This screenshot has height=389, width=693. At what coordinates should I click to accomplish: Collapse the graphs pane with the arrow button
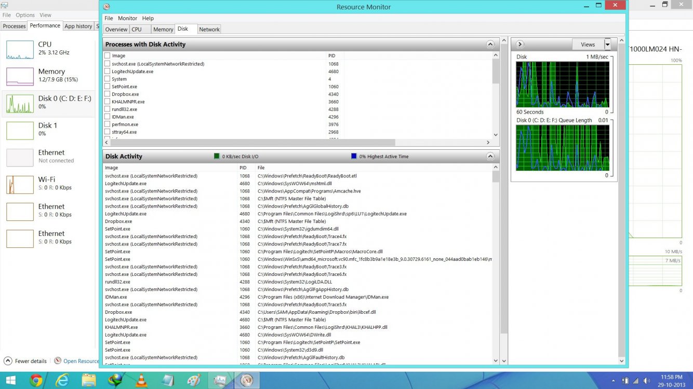pyautogui.click(x=519, y=45)
